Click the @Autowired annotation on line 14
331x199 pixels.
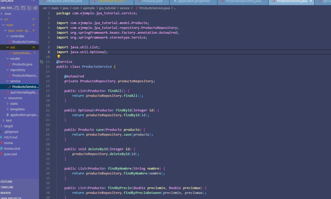[74, 76]
